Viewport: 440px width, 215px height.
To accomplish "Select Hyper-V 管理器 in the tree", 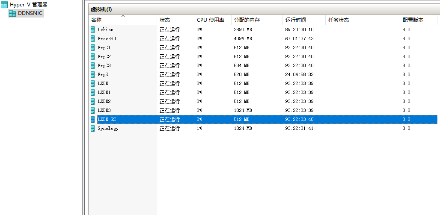I will [x=29, y=4].
